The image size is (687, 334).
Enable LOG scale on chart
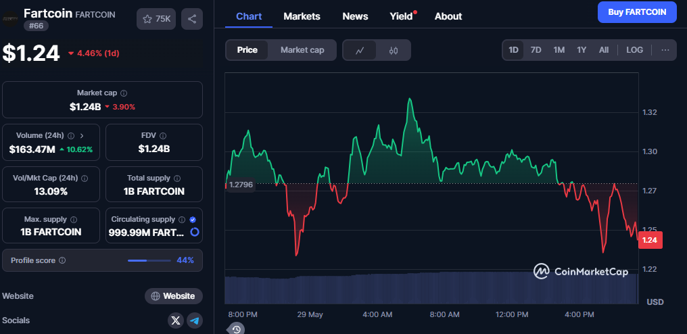point(634,50)
